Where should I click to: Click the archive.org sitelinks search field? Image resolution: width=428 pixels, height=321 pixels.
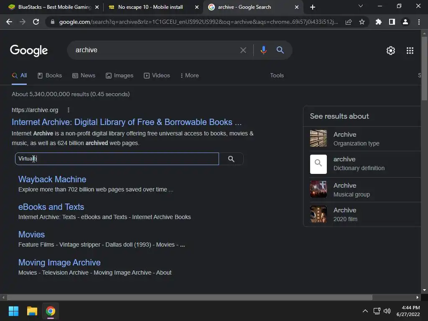[117, 159]
